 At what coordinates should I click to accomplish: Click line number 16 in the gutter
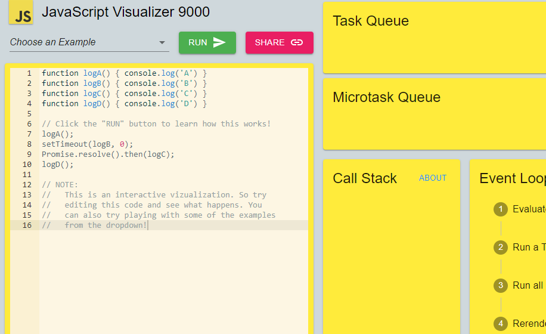point(27,225)
